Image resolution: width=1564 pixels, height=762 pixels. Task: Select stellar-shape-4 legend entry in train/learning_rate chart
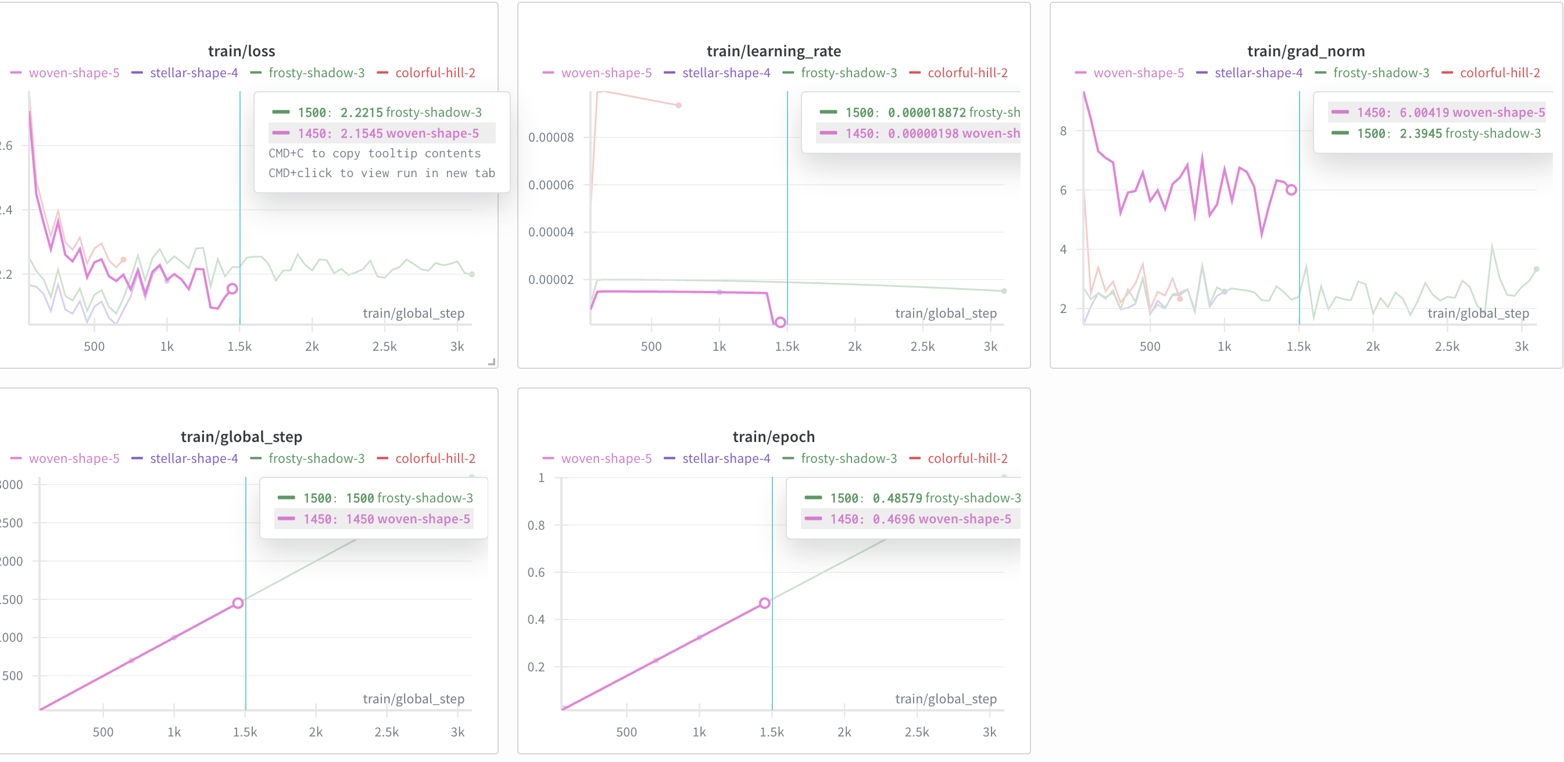[725, 73]
